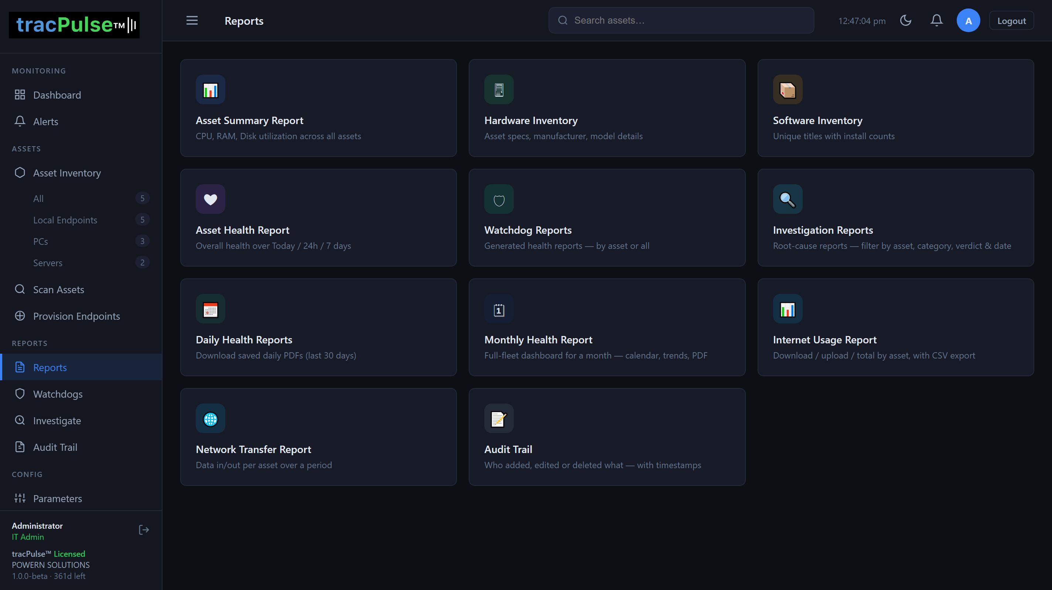Click the Logout button

[1011, 21]
